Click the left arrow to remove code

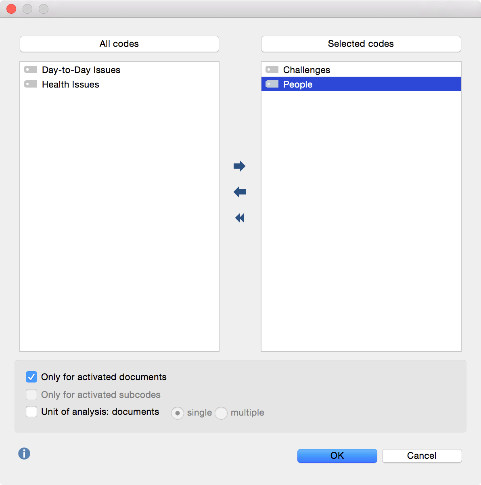(x=240, y=192)
